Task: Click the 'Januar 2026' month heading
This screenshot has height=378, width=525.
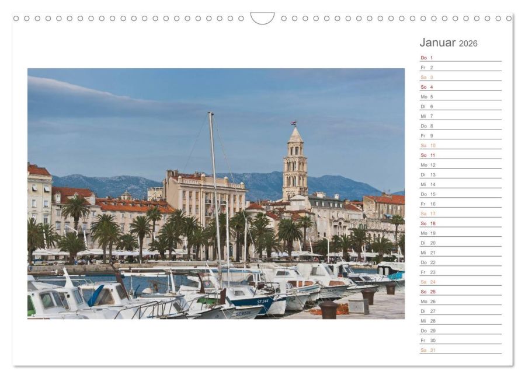Action: tap(448, 43)
